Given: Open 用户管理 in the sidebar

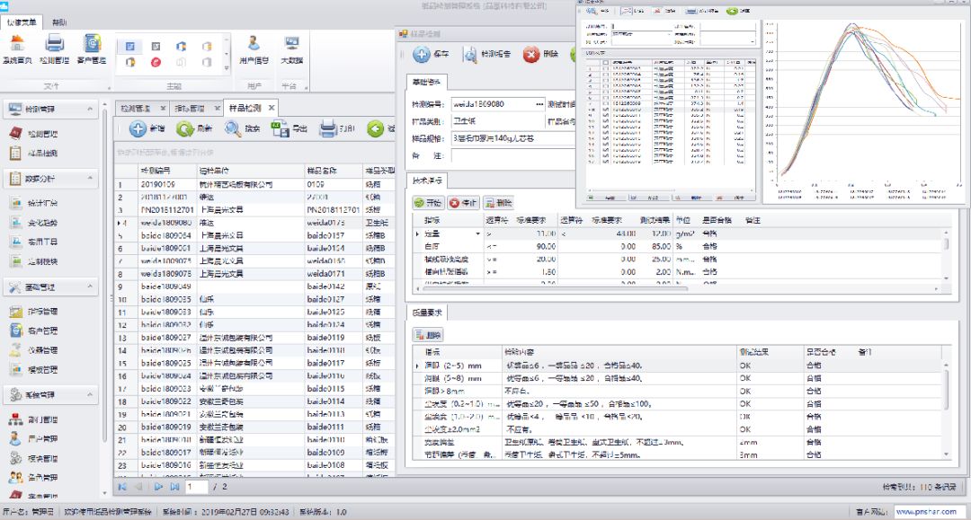Looking at the screenshot, I should point(35,439).
